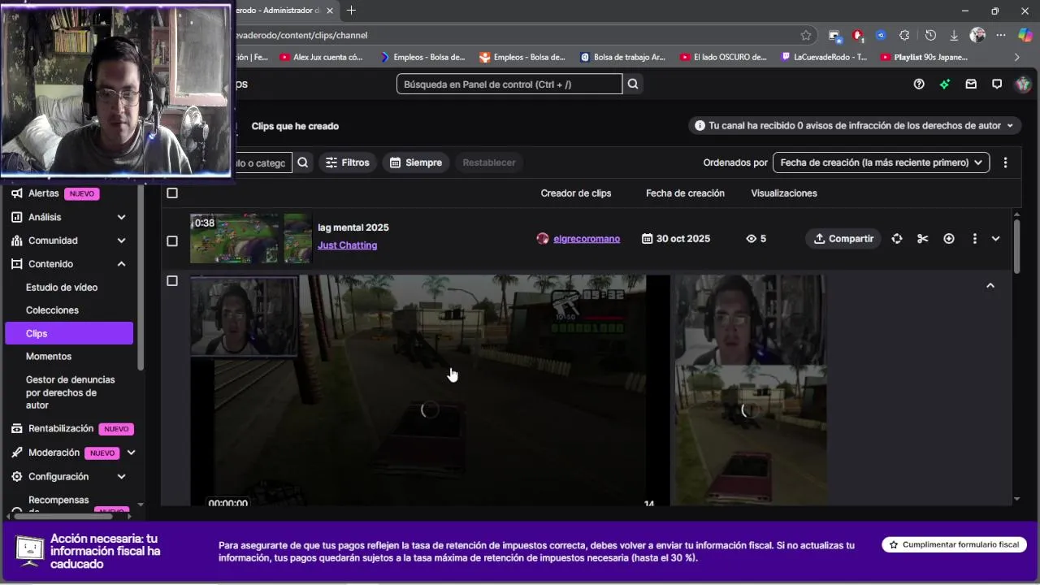1040x585 pixels.
Task: Open Momentos in the sidebar
Action: coord(49,357)
